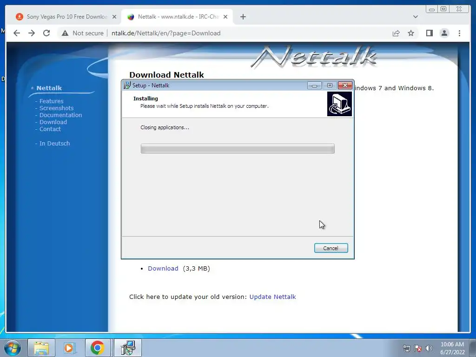The height and width of the screenshot is (357, 476).
Task: Restore down the Chrome window
Action: click(443, 9)
